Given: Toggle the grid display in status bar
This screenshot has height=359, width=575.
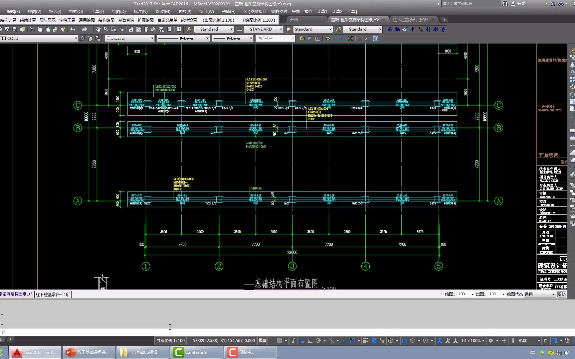Looking at the screenshot, I should (272, 341).
